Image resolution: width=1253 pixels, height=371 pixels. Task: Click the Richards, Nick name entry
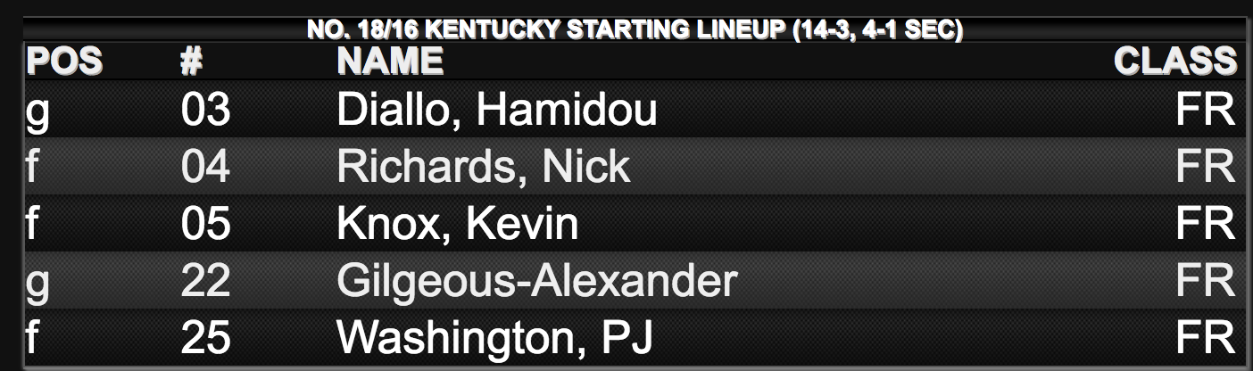tap(484, 168)
